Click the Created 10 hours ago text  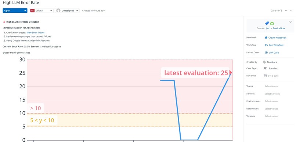coord(93,11)
